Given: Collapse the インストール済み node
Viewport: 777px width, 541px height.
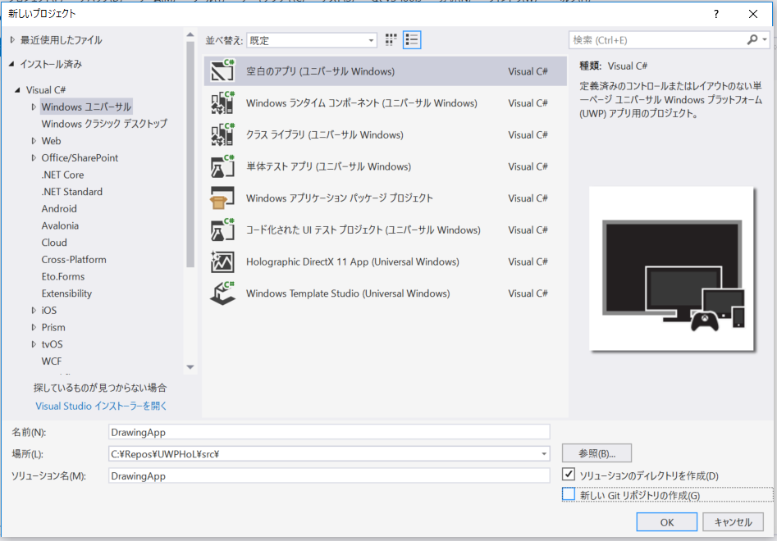Looking at the screenshot, I should tap(11, 64).
